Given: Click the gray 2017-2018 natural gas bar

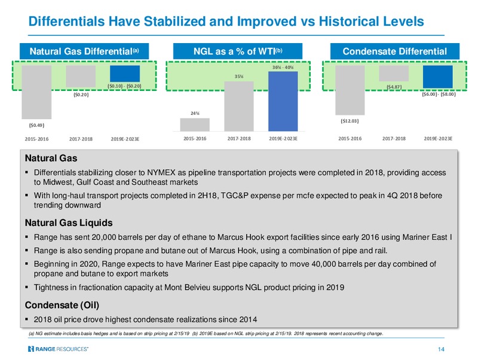Looking at the screenshot, I should (x=81, y=77).
